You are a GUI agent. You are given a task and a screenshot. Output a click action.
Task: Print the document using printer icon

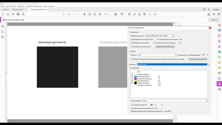pos(18,14)
